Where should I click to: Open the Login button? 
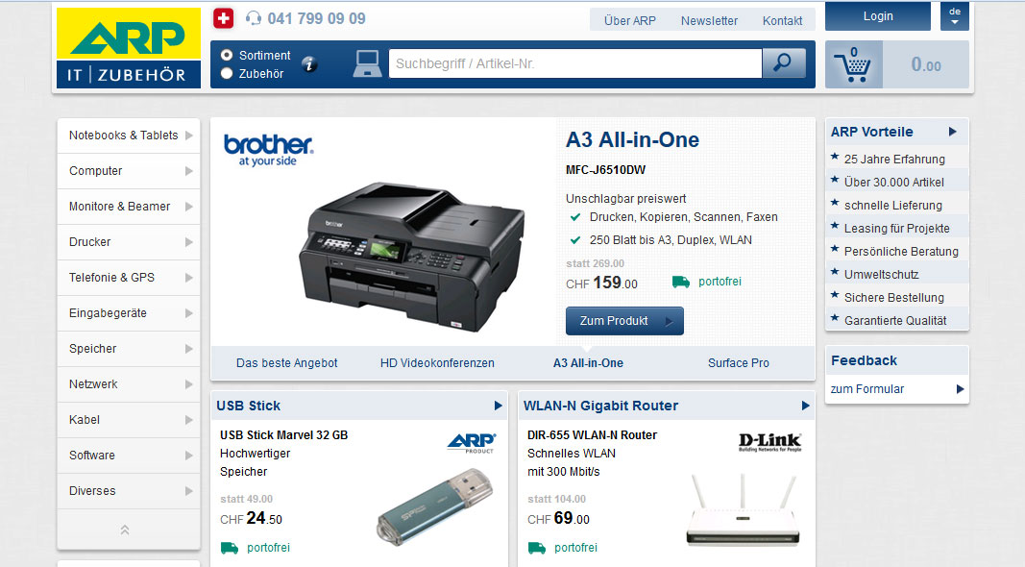(878, 16)
